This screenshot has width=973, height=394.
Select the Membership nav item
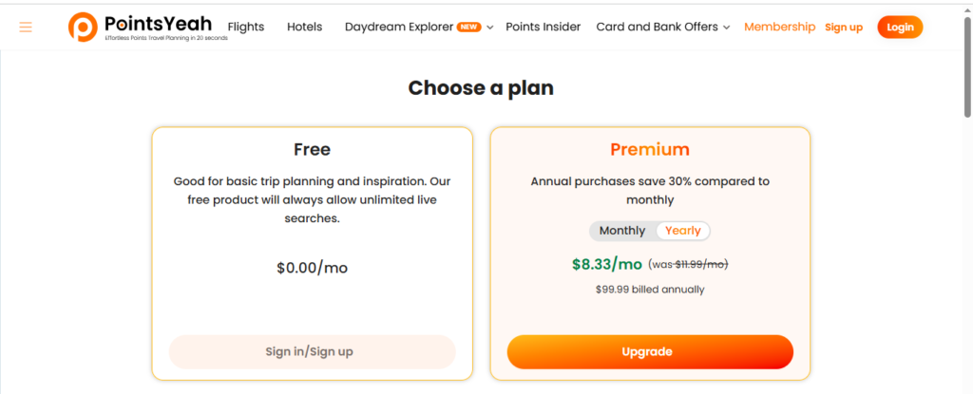pos(779,27)
